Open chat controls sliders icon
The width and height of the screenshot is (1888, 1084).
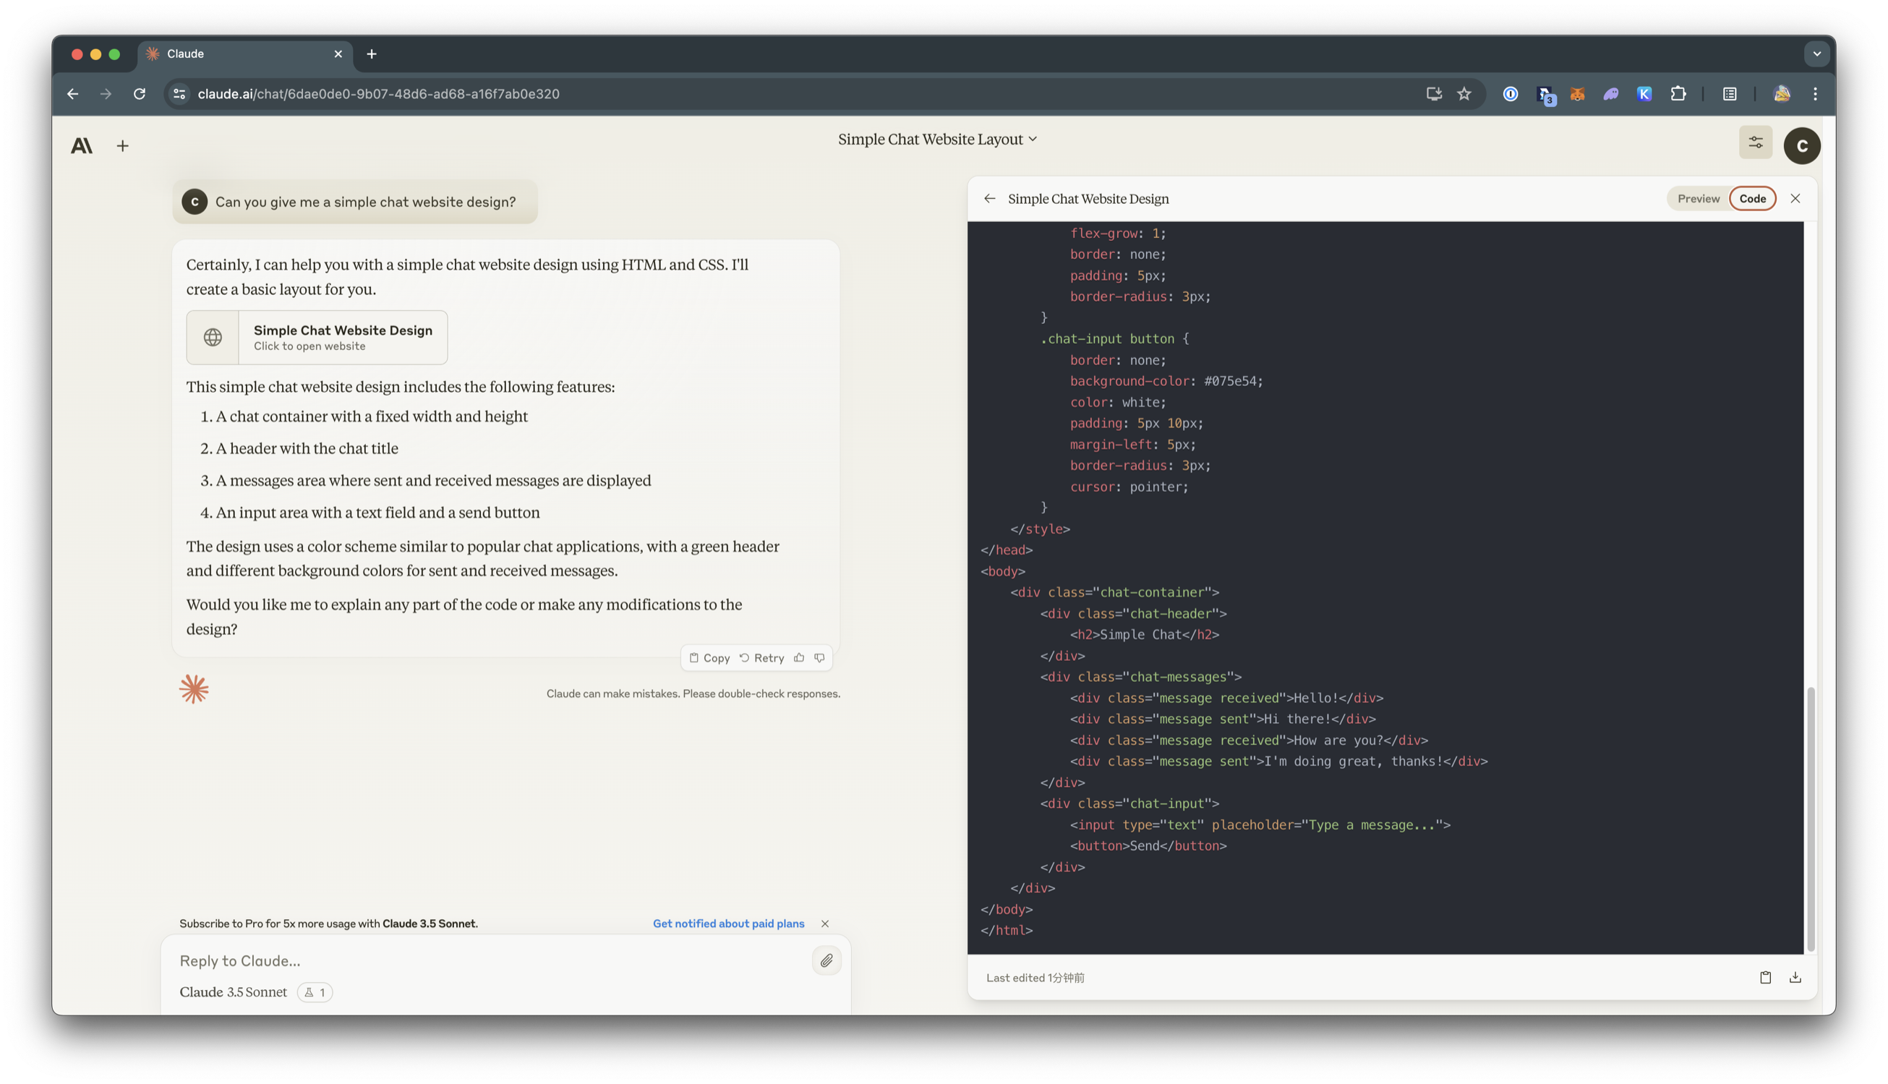[x=1756, y=142]
